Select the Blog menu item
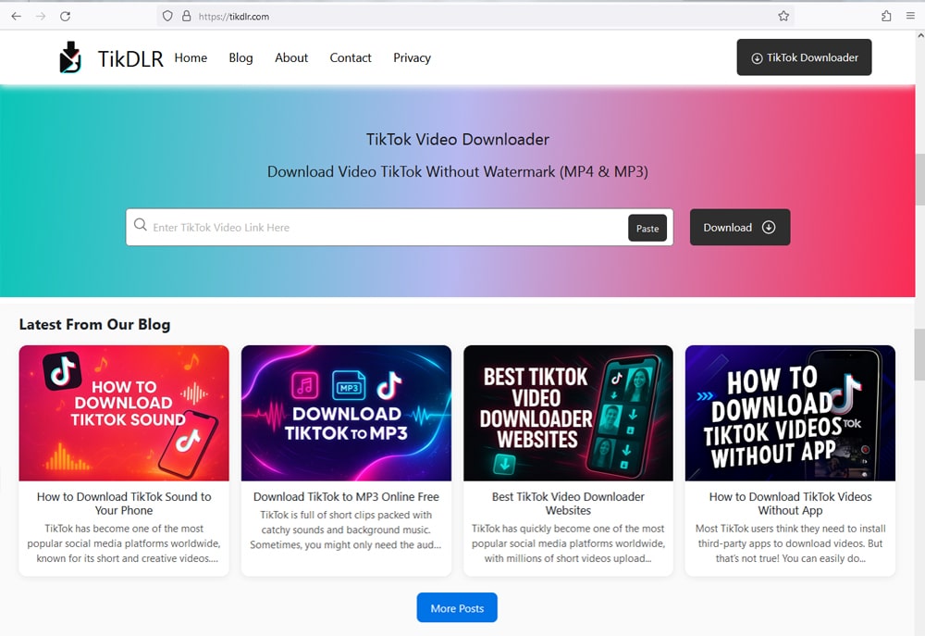 point(240,57)
